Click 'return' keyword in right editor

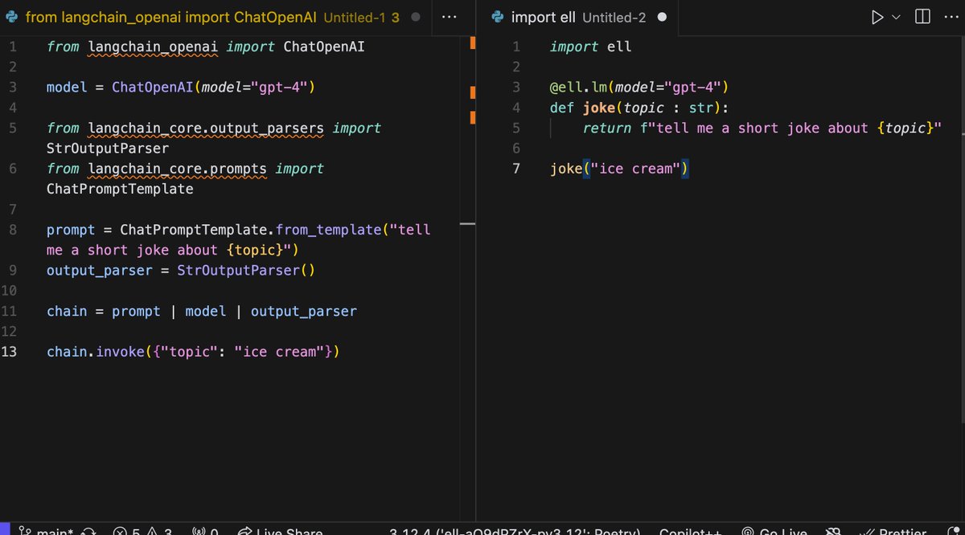(x=607, y=128)
